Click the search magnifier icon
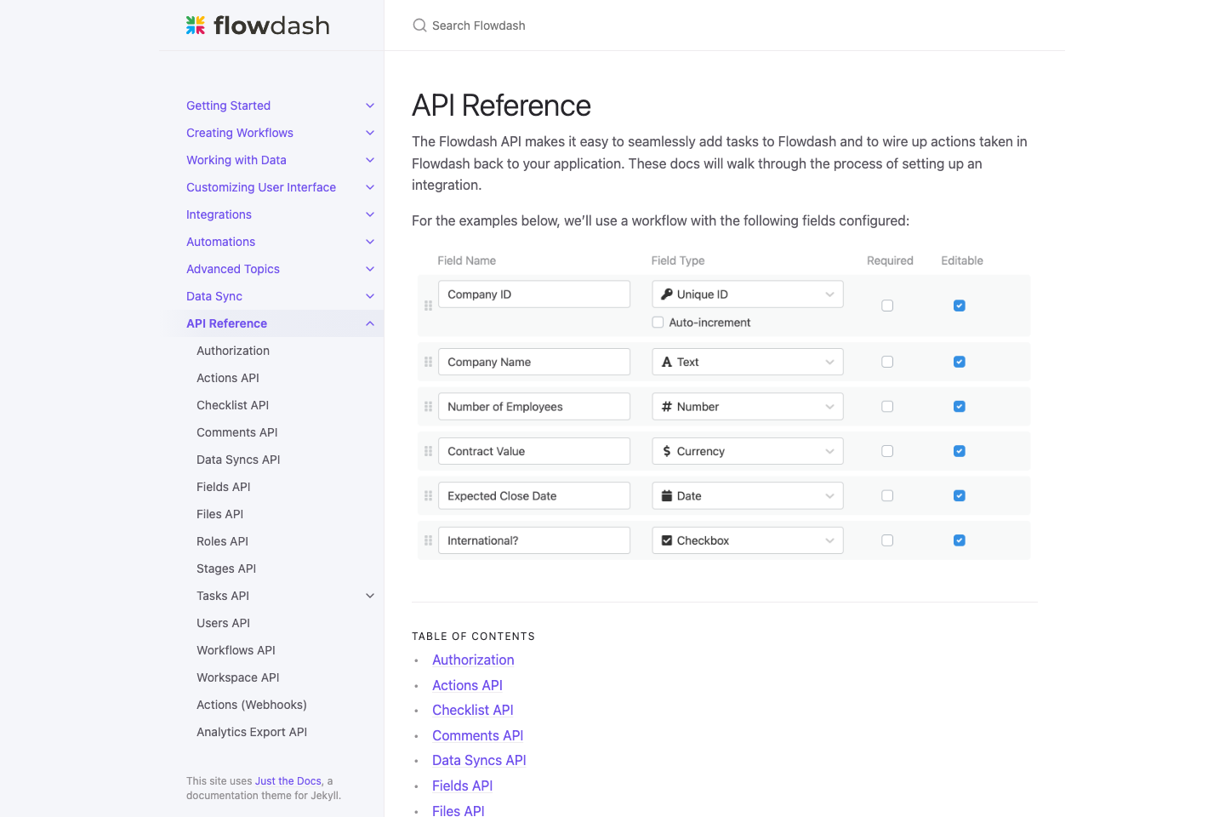This screenshot has width=1225, height=817. pos(419,25)
